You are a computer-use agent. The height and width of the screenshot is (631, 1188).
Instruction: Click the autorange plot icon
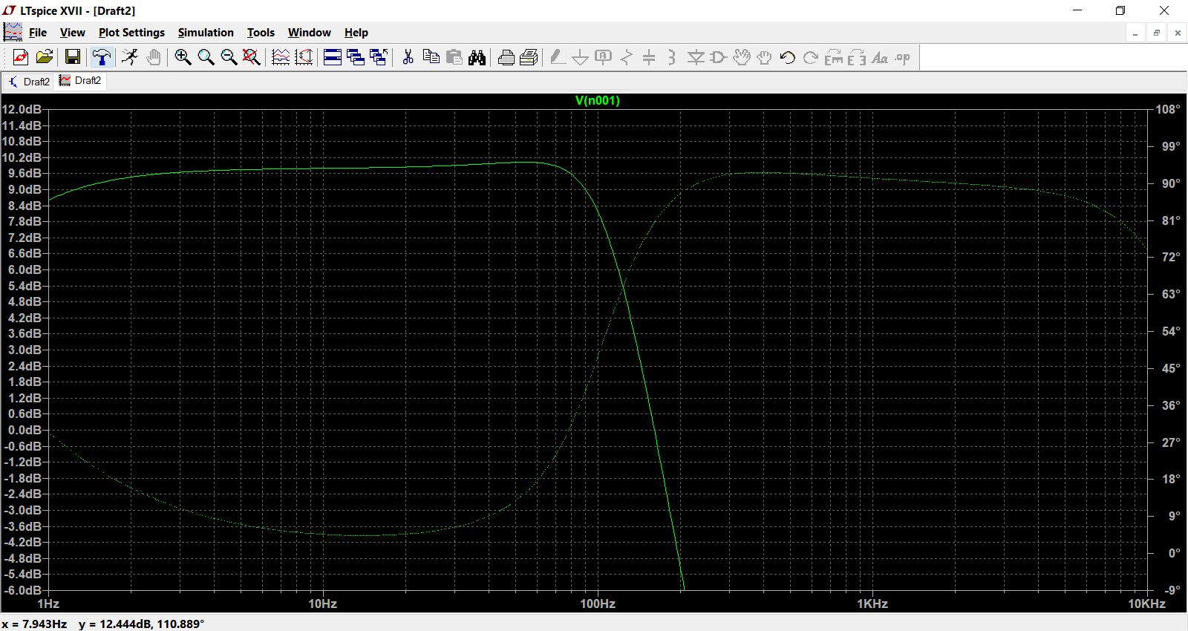(281, 57)
